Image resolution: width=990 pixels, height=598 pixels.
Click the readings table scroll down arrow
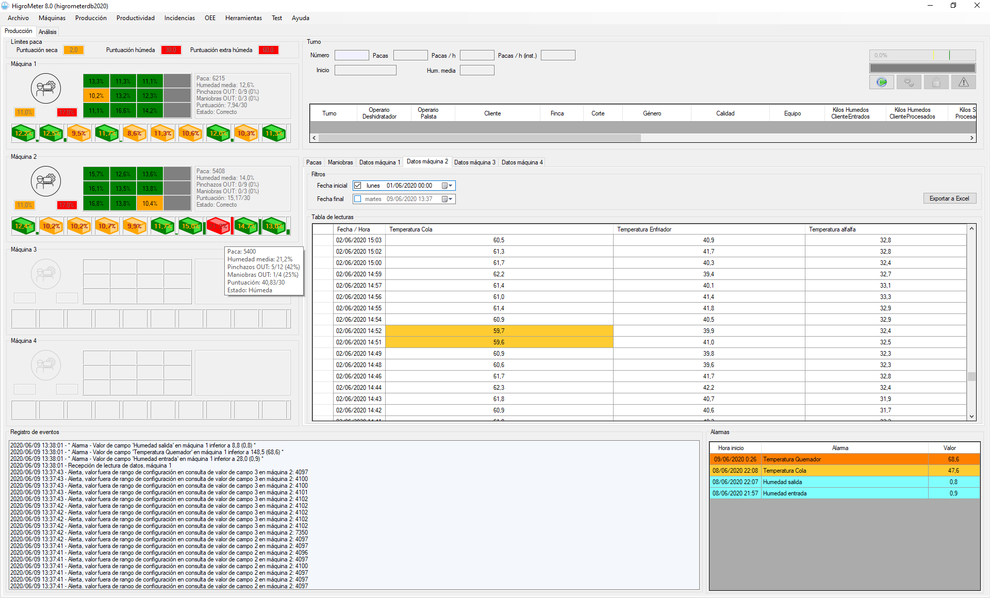click(971, 416)
